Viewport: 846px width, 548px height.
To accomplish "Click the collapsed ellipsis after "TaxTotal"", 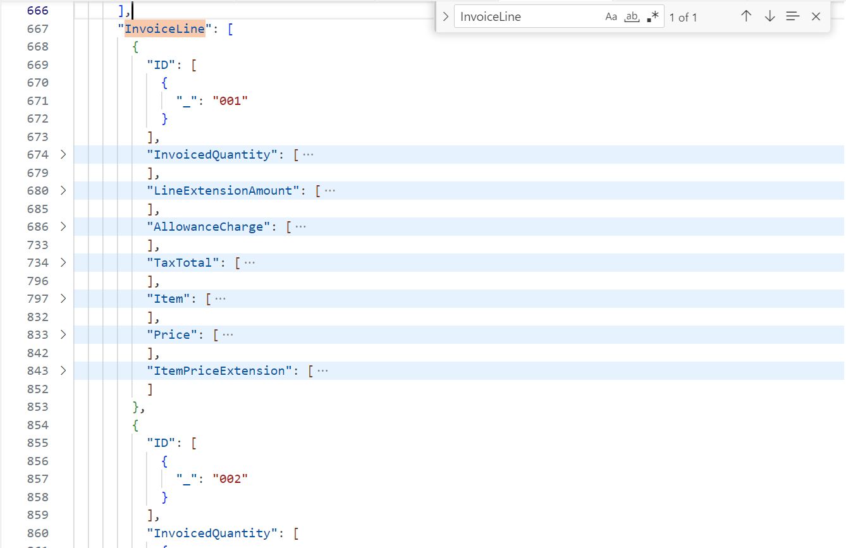I will click(x=250, y=262).
